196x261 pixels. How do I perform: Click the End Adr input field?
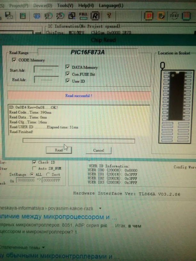(46, 79)
